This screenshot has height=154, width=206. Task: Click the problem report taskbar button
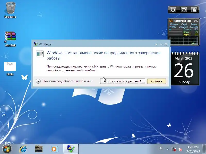pyautogui.click(x=71, y=149)
